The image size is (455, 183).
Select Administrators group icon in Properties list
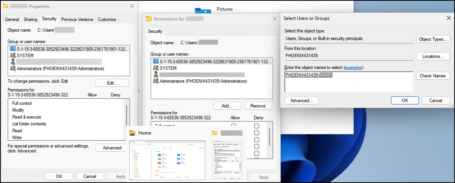[13, 69]
